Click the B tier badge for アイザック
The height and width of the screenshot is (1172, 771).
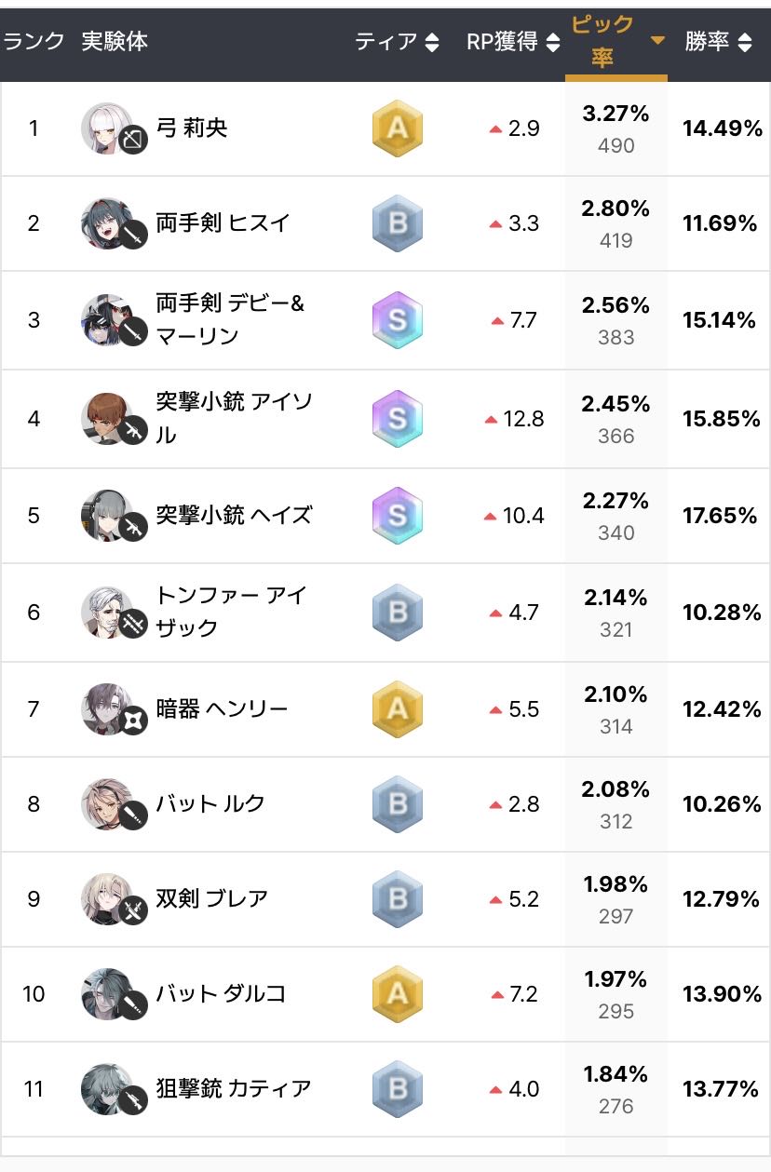click(397, 612)
